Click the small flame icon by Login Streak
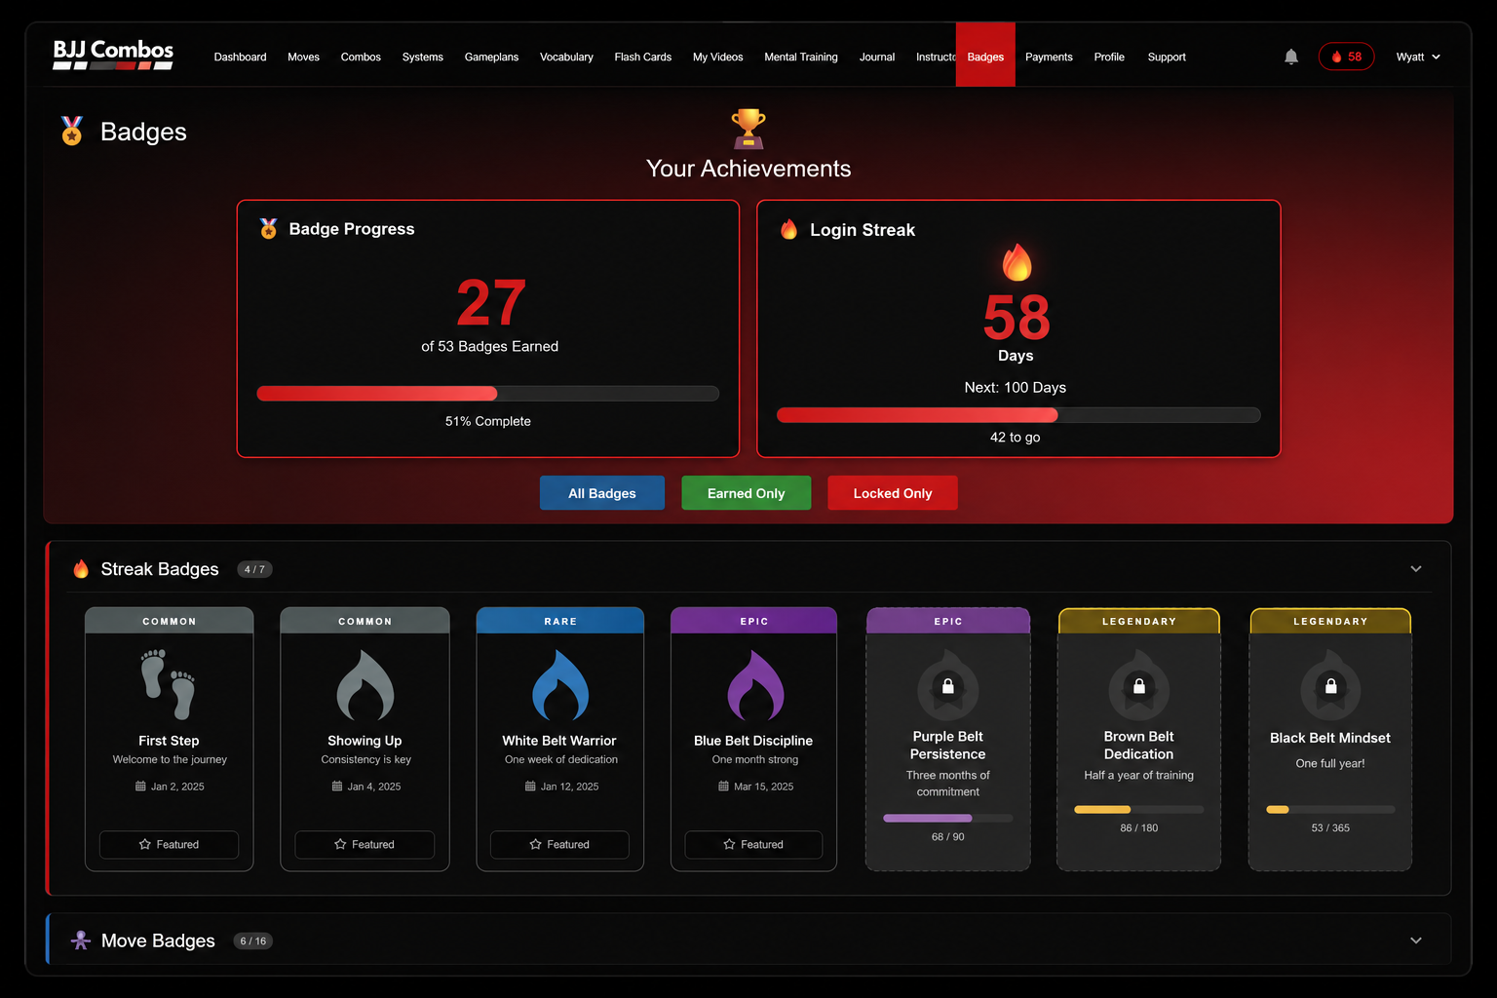Image resolution: width=1497 pixels, height=998 pixels. (789, 229)
